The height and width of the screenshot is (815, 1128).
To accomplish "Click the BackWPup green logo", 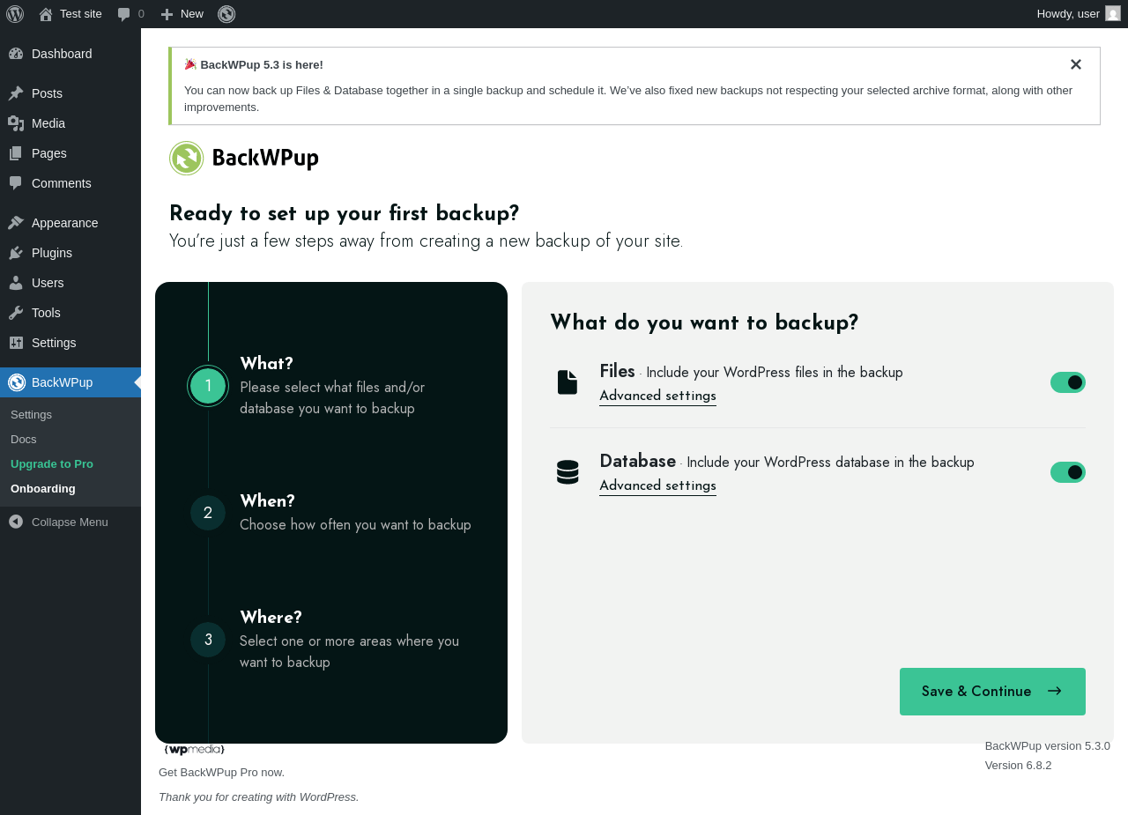I will 186,159.
